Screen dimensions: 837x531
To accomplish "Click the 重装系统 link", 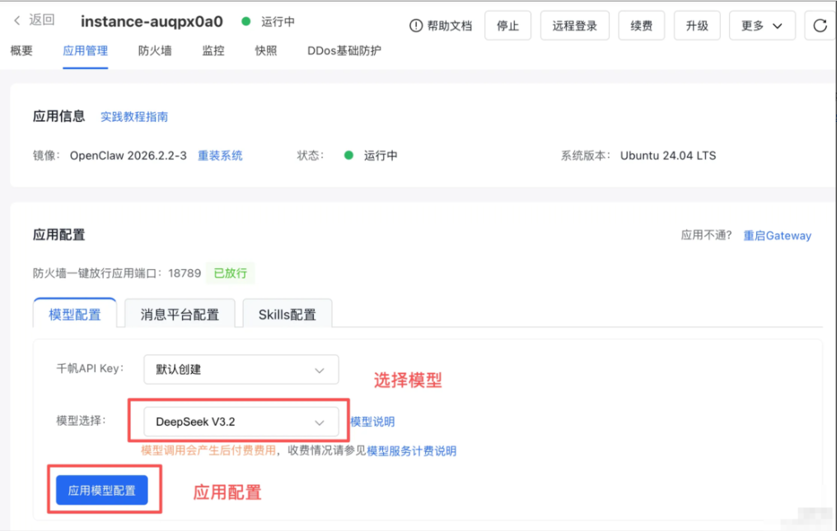I will click(220, 156).
